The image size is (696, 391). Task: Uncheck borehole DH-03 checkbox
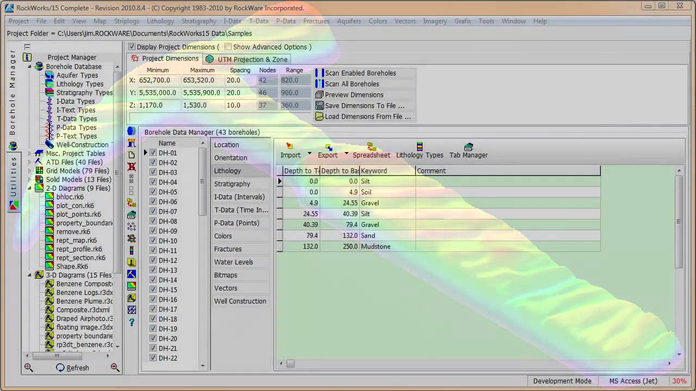(x=153, y=172)
